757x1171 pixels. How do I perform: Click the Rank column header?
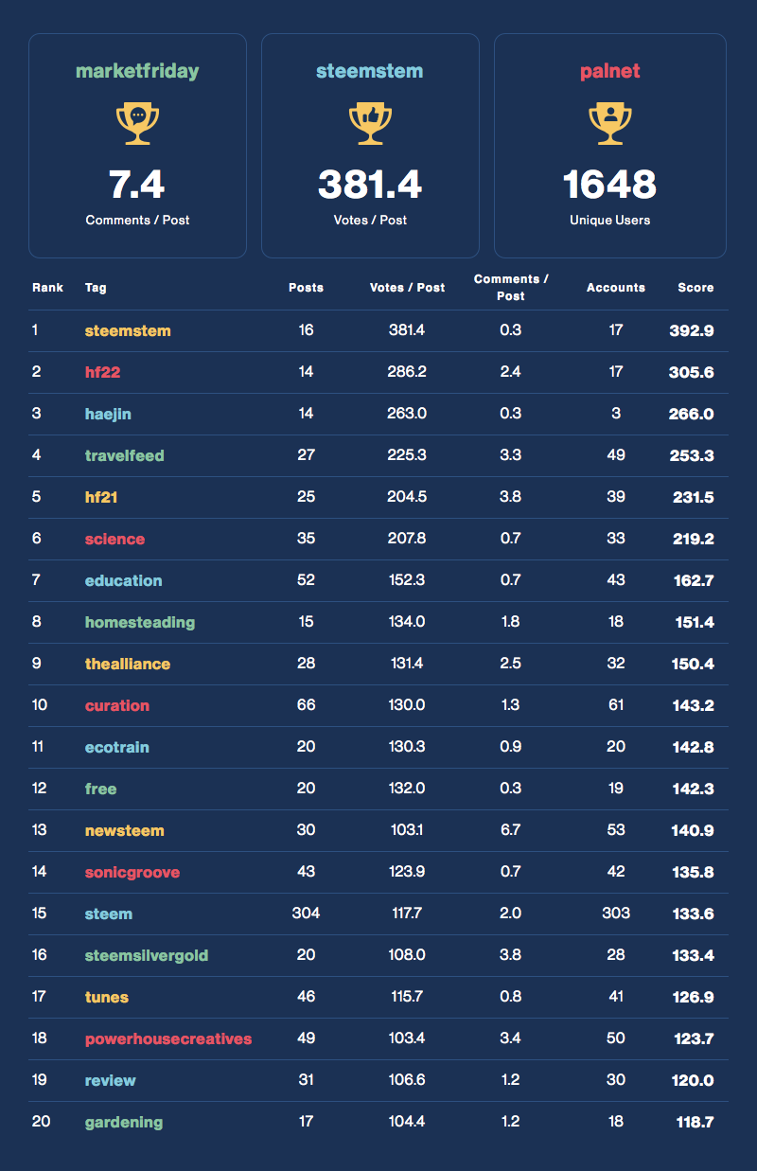pos(47,288)
